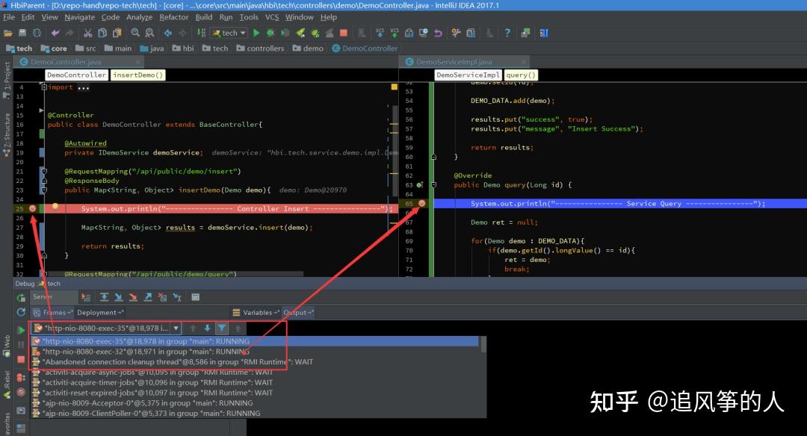Toggle breakpoint at line 65 in DemoServiceImpl
807x436 pixels.
coord(421,204)
